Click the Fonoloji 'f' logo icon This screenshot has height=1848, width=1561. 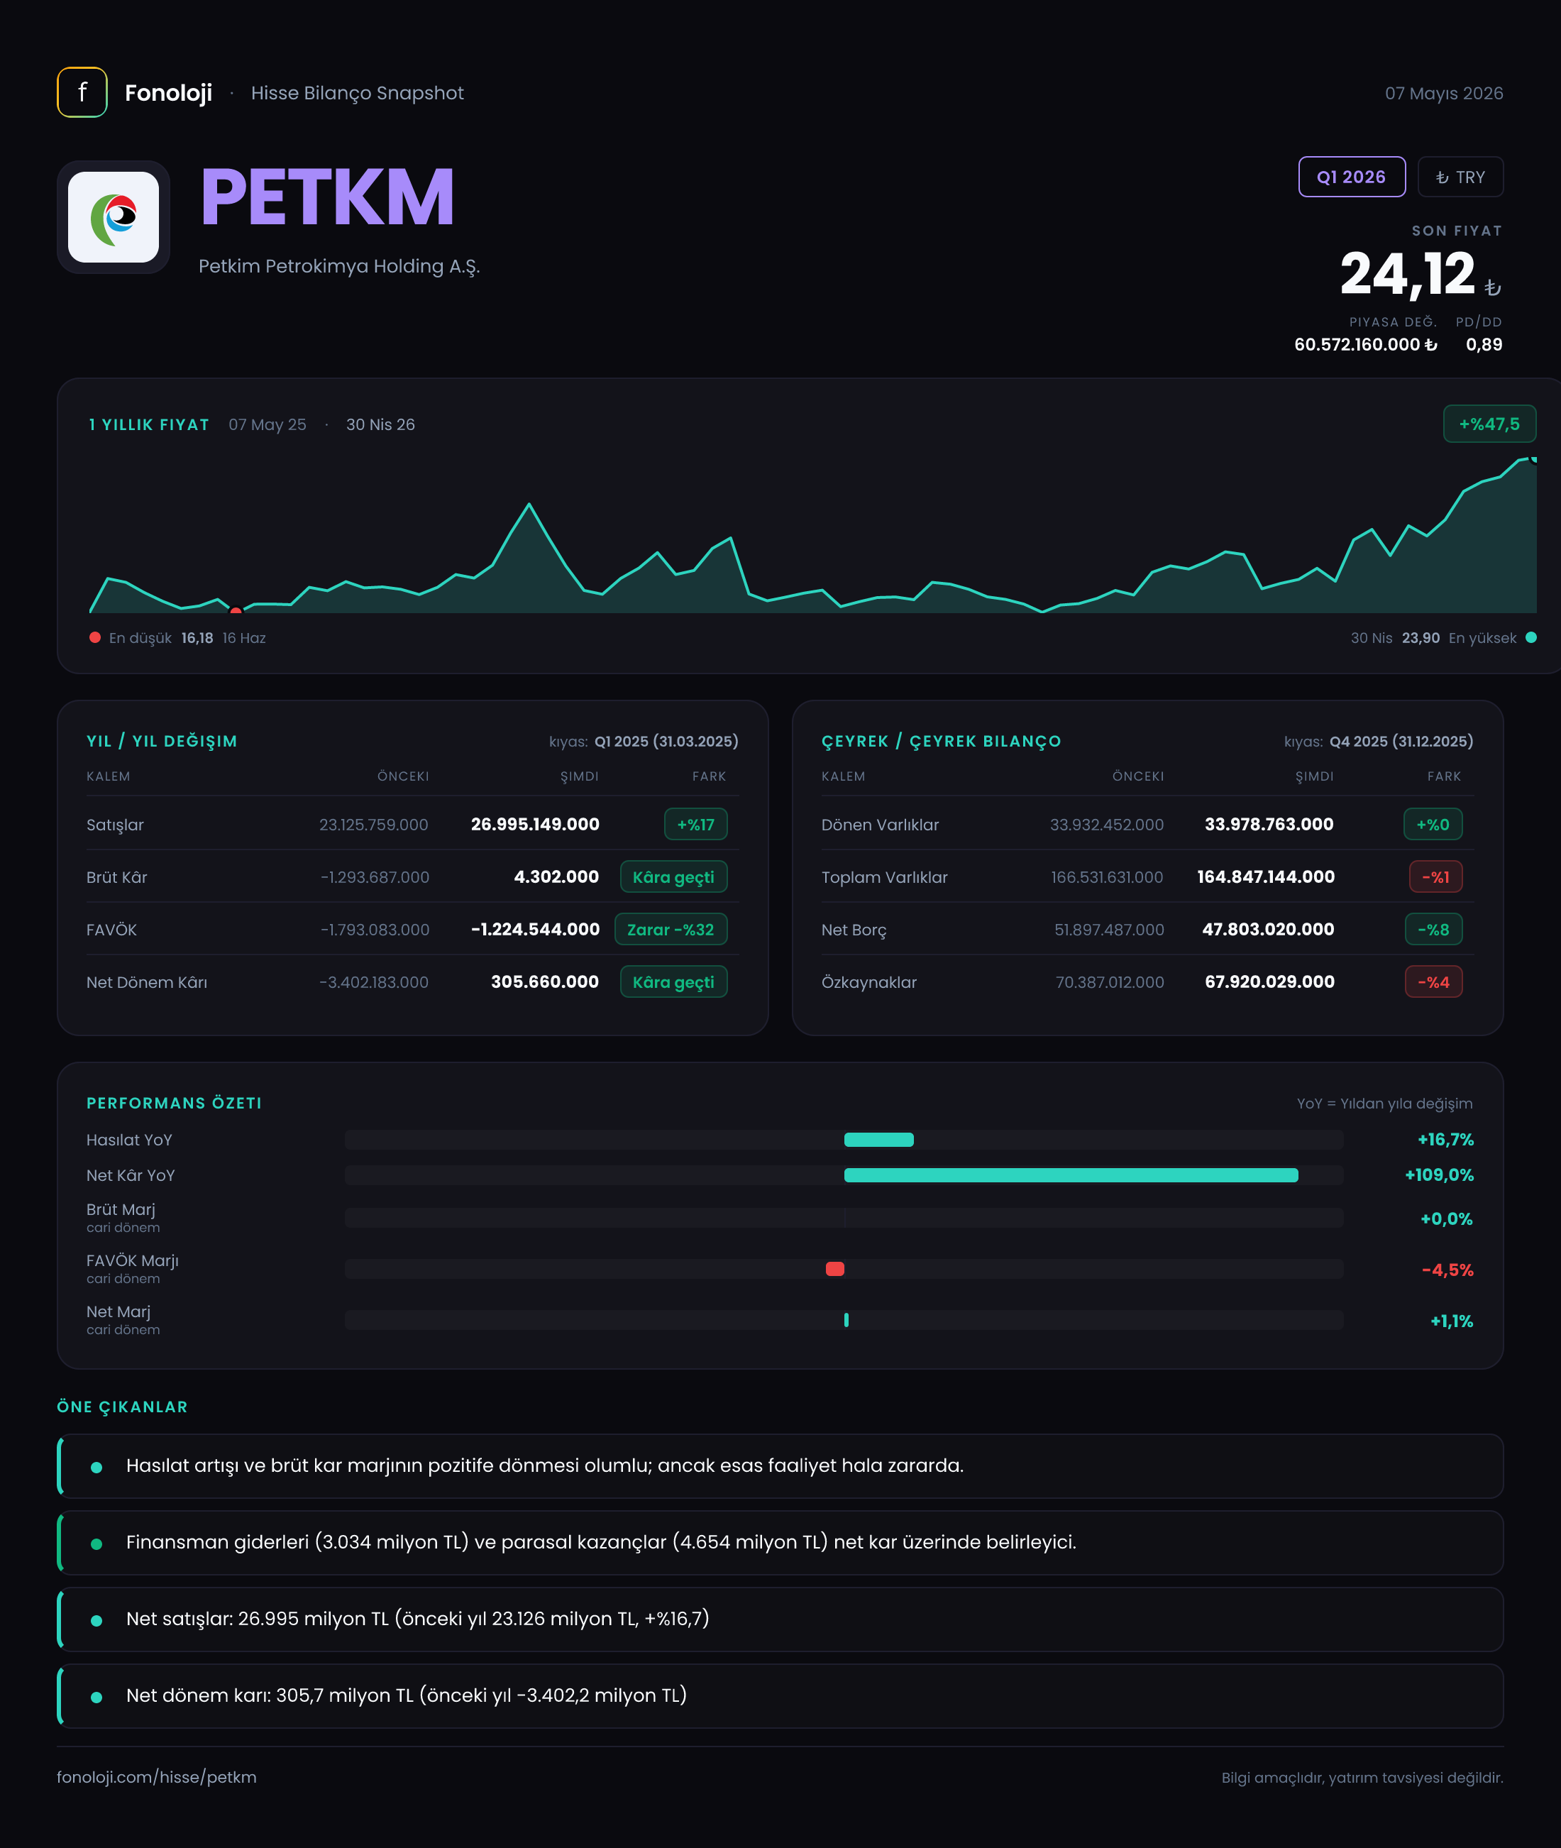pyautogui.click(x=82, y=92)
